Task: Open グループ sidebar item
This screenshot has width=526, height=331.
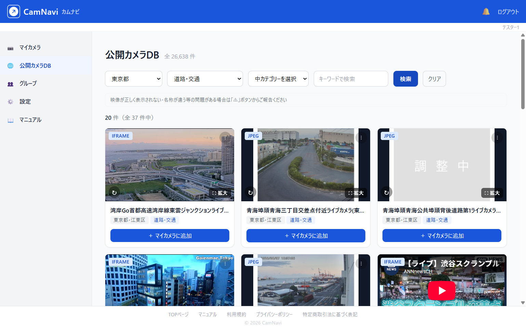Action: coord(46,84)
